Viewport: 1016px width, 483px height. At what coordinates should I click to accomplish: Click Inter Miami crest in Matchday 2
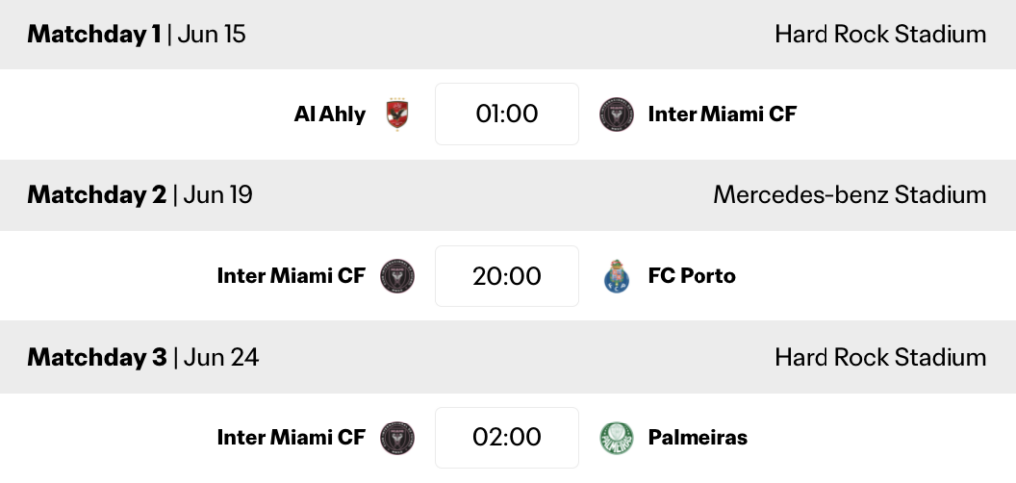(x=397, y=276)
